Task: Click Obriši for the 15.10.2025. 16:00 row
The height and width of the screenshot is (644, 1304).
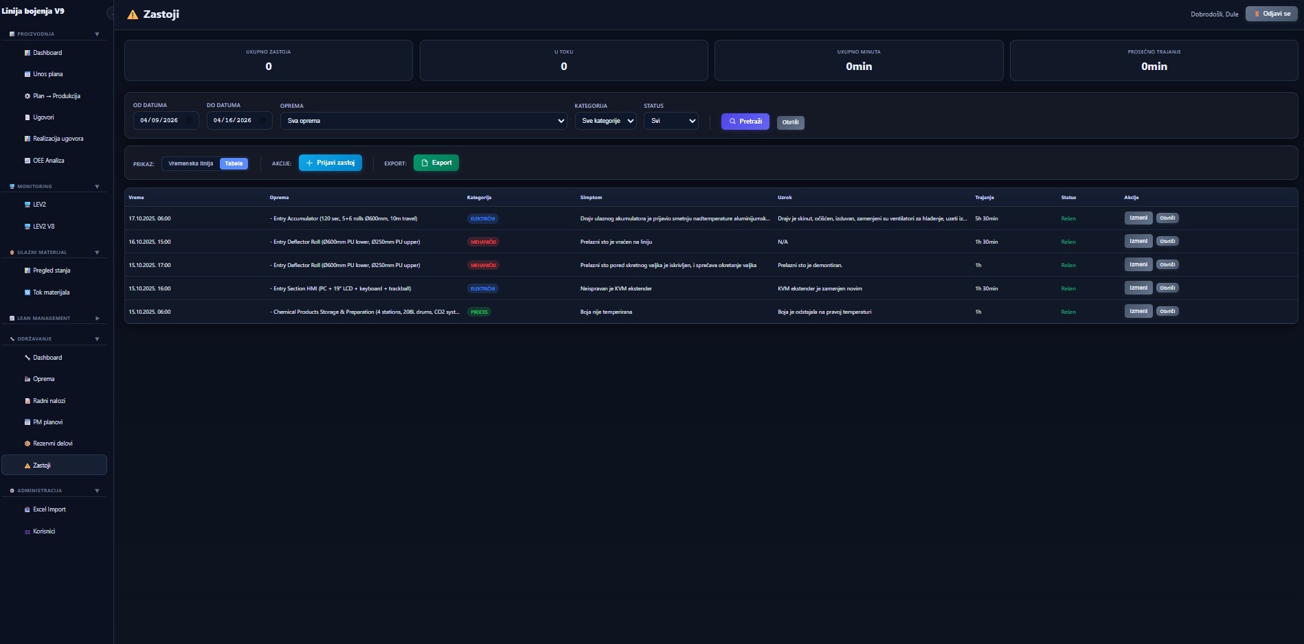Action: point(1168,288)
